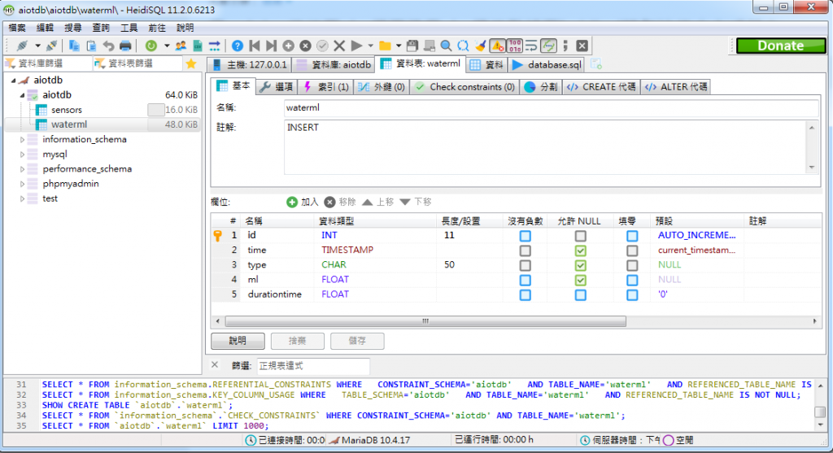Click the export CSV file icon
This screenshot has width=833, height=453.
click(197, 46)
